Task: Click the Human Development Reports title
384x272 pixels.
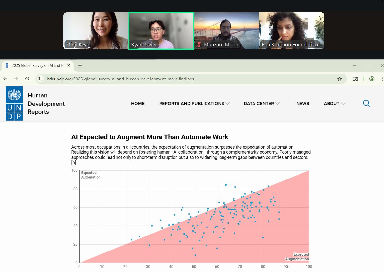Action: [46, 104]
